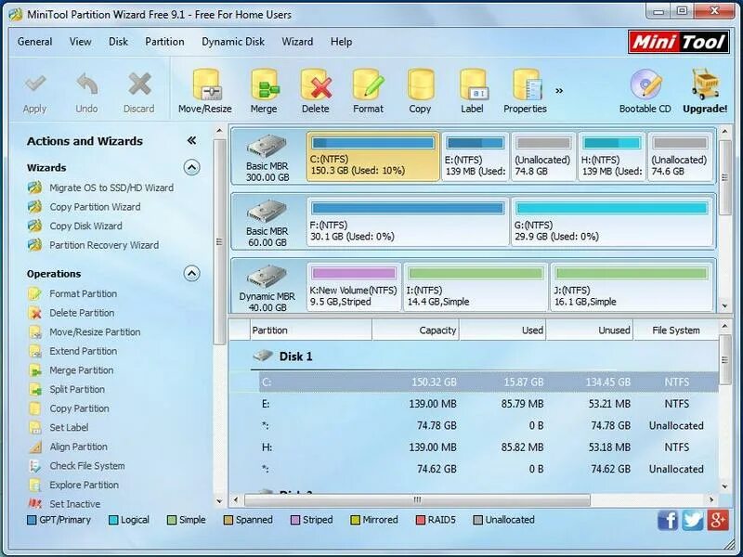Image resolution: width=743 pixels, height=557 pixels.
Task: Open the Partition menu
Action: (164, 42)
